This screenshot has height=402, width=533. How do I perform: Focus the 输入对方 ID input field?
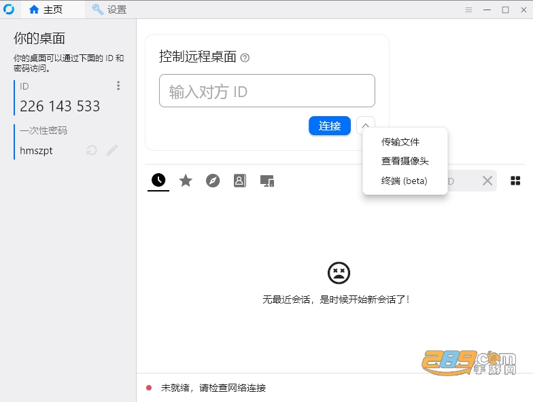[x=266, y=91]
